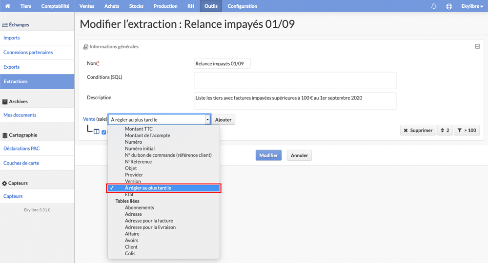Open the Achats menu
Screen dimensions: 488x263
click(x=112, y=6)
